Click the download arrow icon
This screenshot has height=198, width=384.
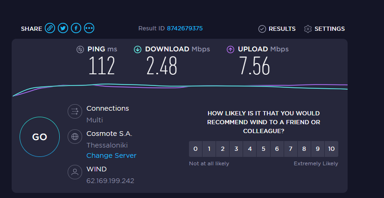pos(138,49)
